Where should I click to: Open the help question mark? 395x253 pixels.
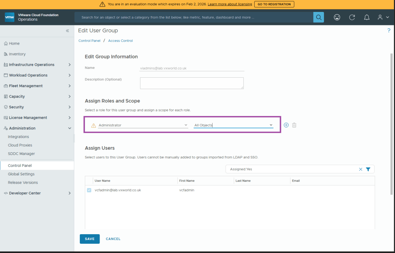coord(389,31)
